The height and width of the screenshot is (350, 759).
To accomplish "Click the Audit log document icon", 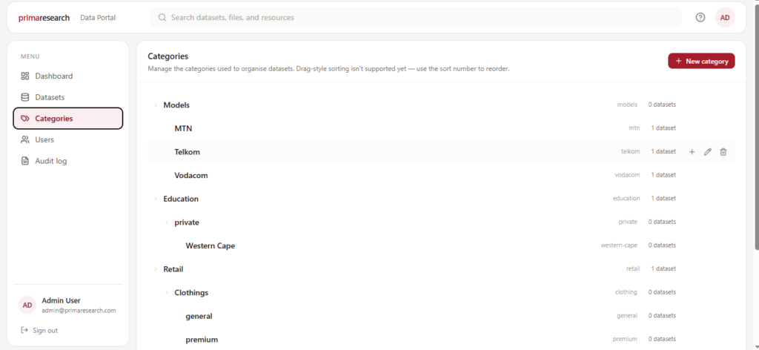I will [x=25, y=161].
